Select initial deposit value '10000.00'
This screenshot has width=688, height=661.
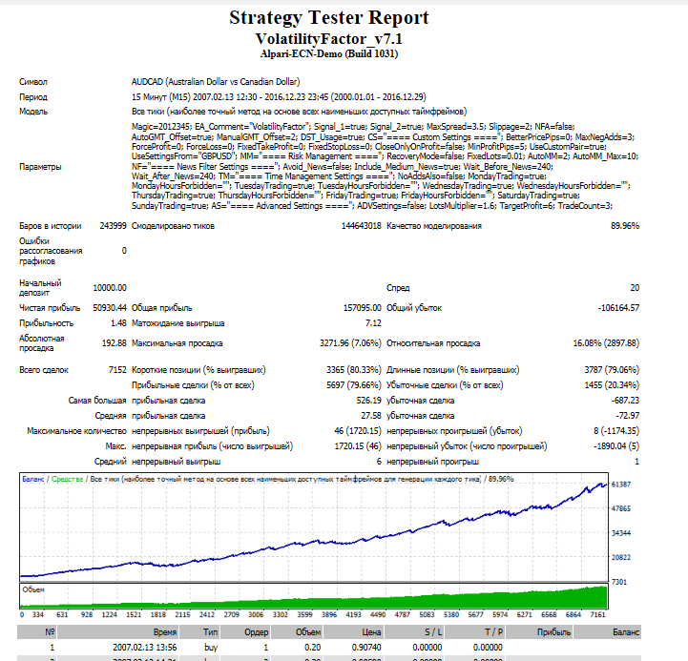tap(110, 288)
